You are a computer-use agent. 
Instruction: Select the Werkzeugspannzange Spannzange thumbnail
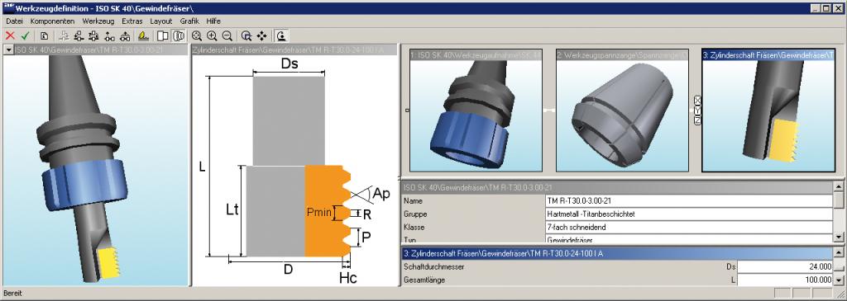[x=622, y=111]
